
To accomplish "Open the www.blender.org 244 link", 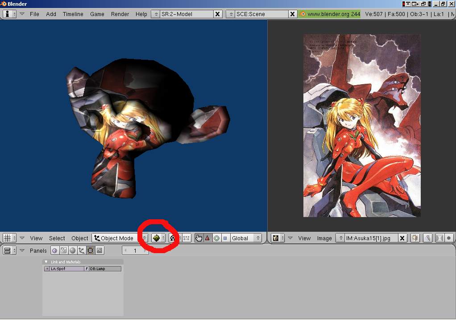I will point(329,14).
